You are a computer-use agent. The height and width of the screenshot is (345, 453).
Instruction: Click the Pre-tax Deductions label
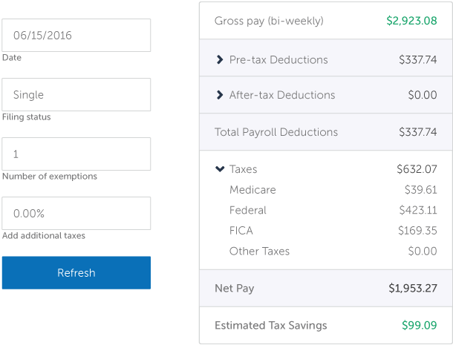[x=278, y=59]
